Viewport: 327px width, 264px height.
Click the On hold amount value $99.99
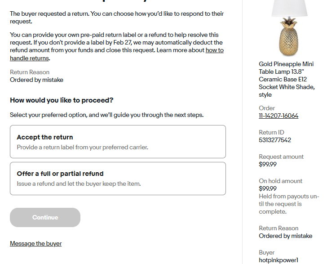pos(268,189)
